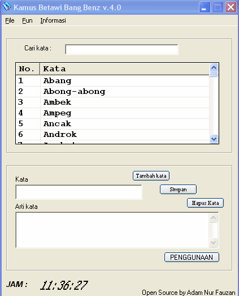Click the Simpan button
Screen dimensions: 239x296
178,190
